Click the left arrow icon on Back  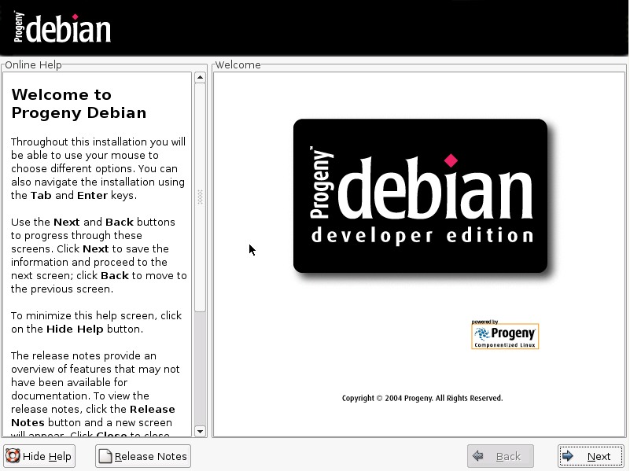click(477, 456)
